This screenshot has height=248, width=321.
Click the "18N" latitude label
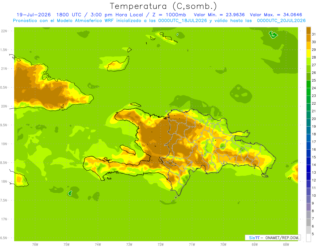5,181
